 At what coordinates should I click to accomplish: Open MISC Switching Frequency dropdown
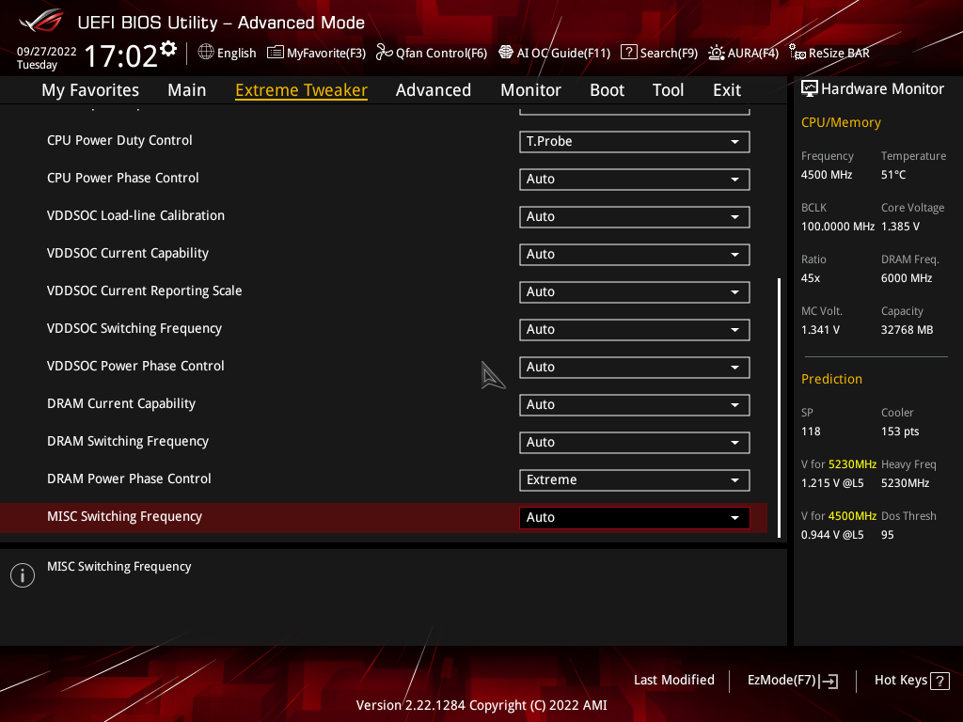point(635,518)
